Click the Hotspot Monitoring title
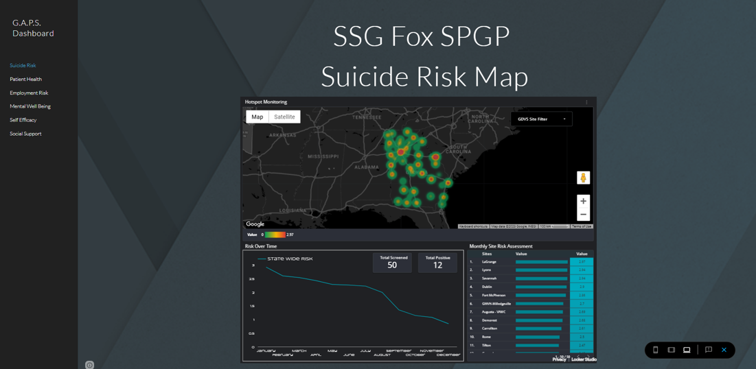 point(266,102)
